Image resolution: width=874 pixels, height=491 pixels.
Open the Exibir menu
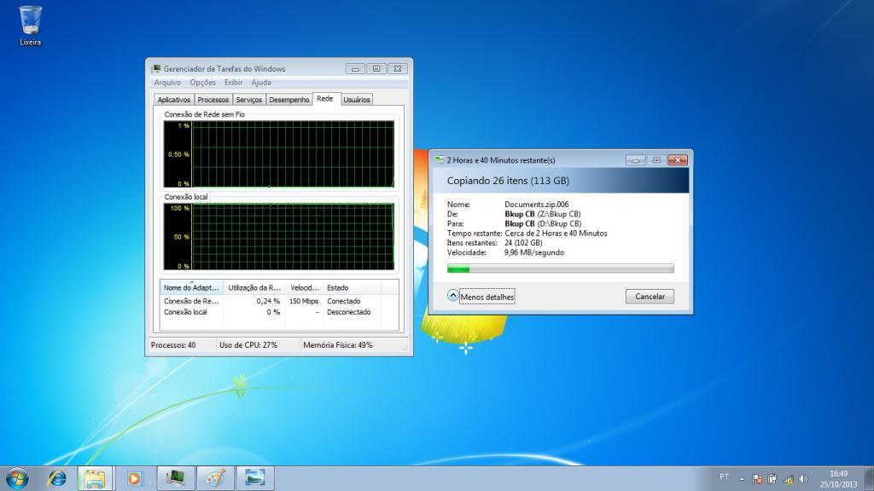pos(233,83)
